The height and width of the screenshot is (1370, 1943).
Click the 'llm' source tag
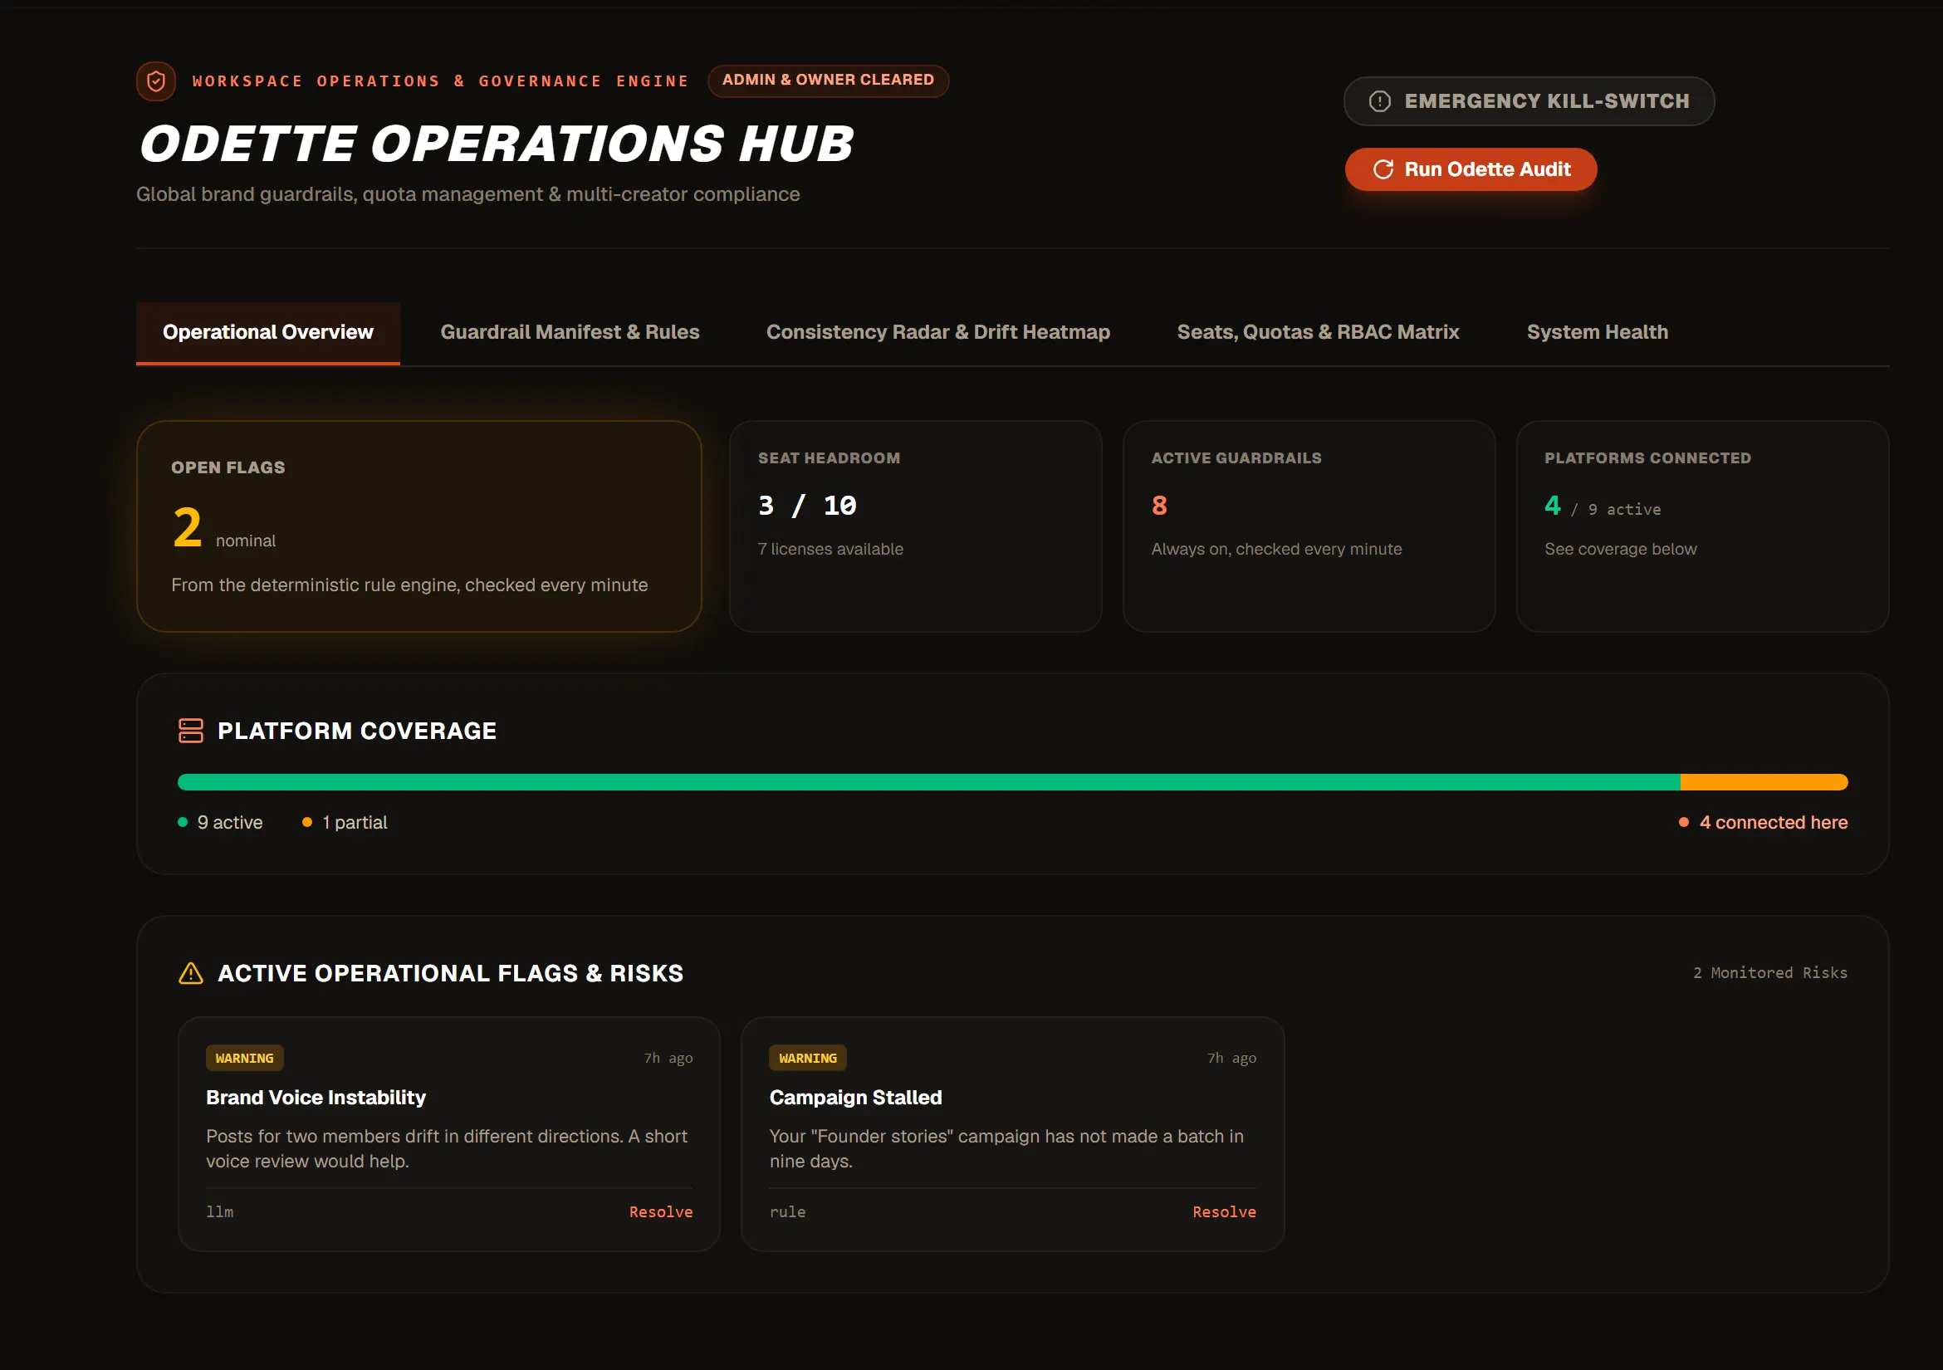coord(219,1211)
